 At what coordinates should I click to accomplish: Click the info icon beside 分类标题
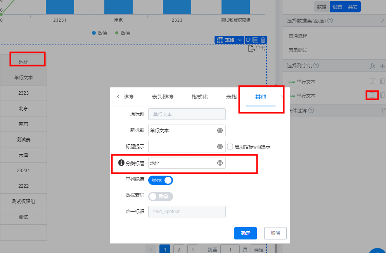tap(121, 162)
